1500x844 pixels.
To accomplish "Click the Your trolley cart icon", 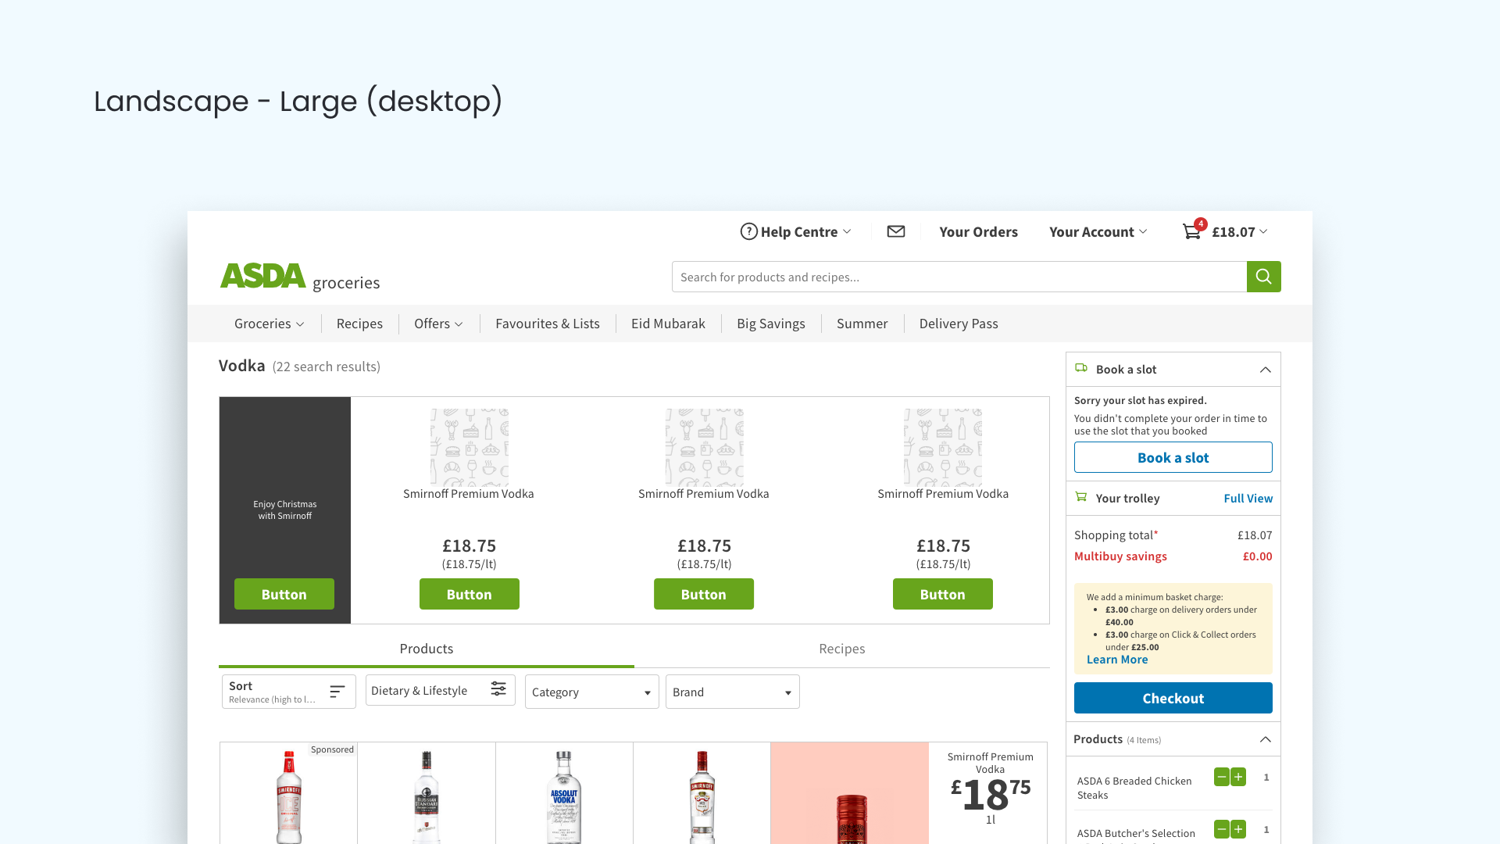I will [x=1081, y=497].
